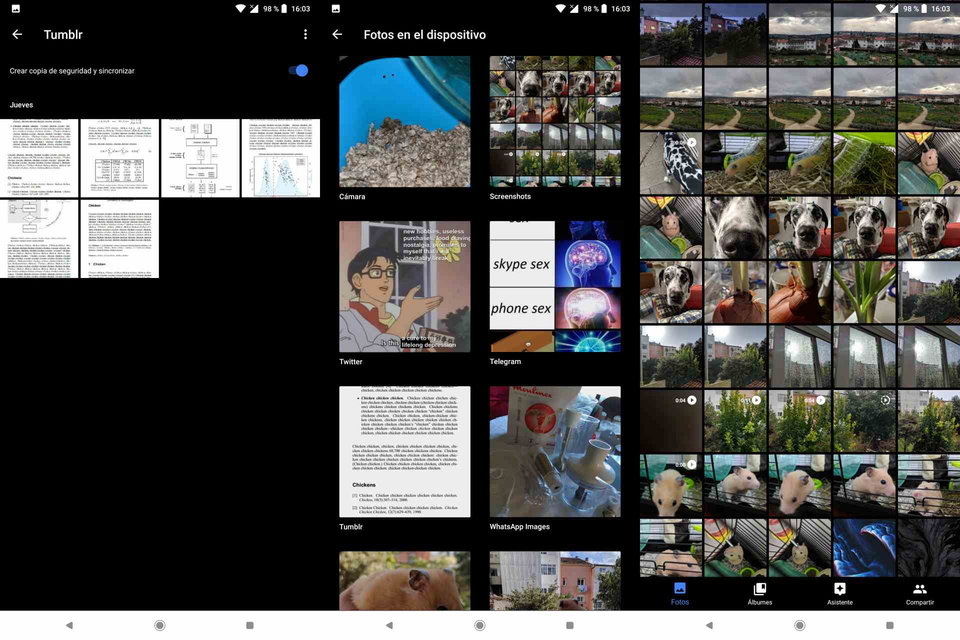The image size is (960, 640).
Task: Play the 0:11 garden video
Action: click(x=735, y=421)
